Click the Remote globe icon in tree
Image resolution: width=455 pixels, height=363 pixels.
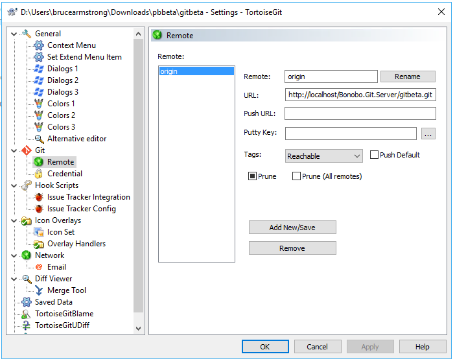click(39, 162)
